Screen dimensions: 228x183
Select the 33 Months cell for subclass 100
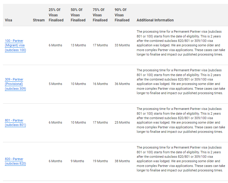tap(122, 45)
